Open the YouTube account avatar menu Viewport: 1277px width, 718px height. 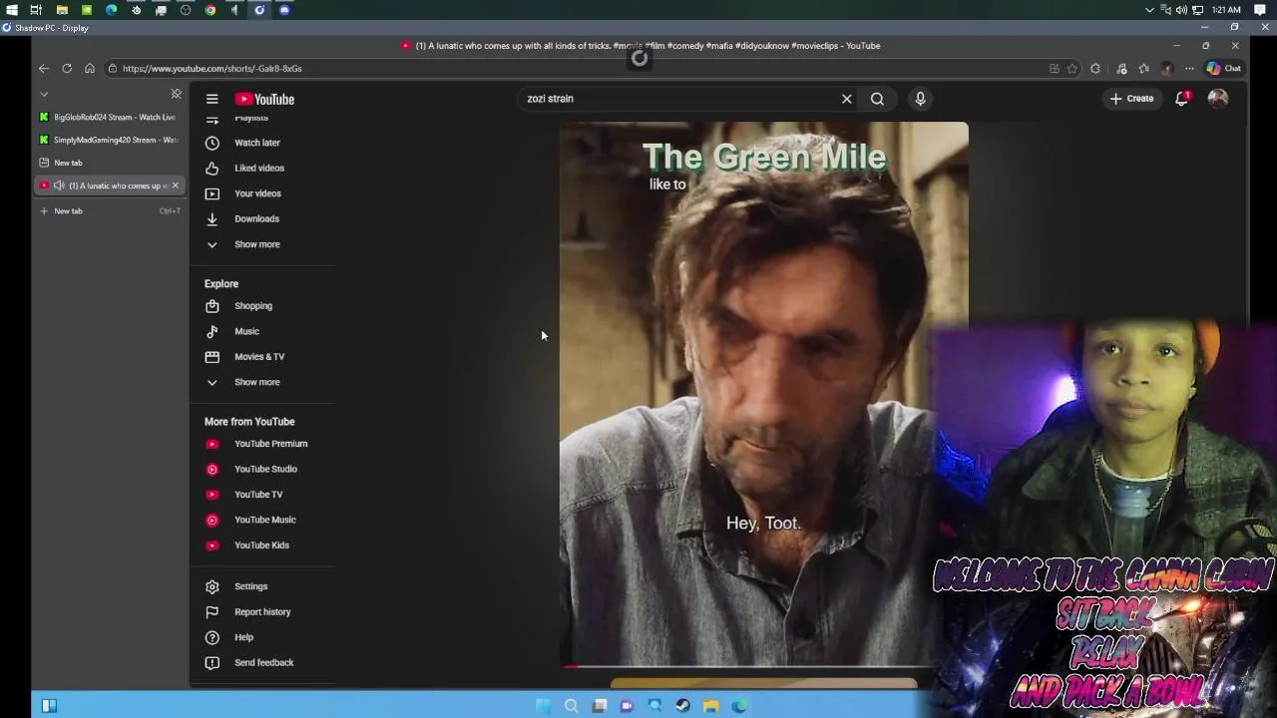(x=1218, y=99)
